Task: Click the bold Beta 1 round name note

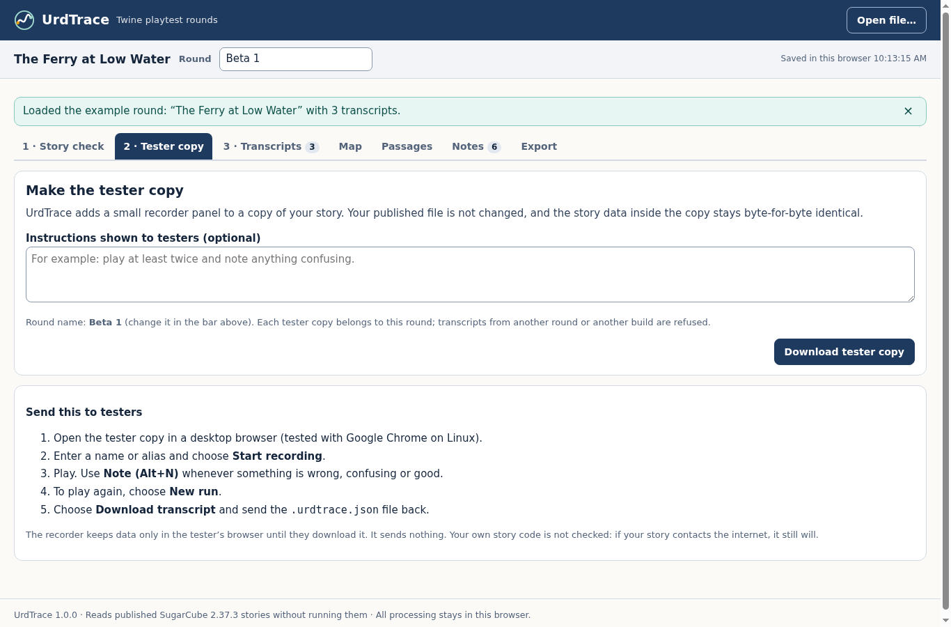Action: coord(105,323)
